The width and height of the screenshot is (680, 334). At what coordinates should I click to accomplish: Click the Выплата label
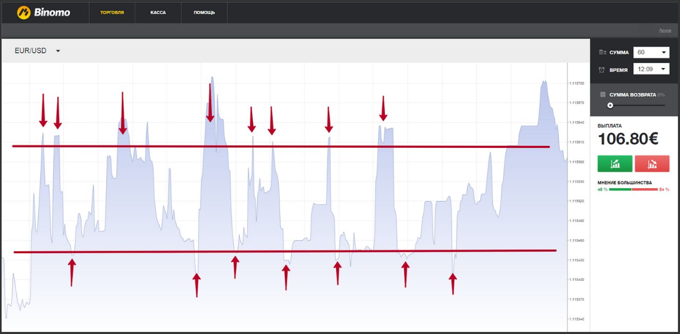point(609,126)
